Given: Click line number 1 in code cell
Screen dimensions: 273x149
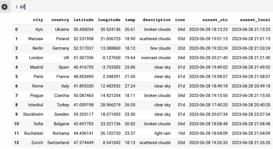Looking at the screenshot, I should pyautogui.click(x=17, y=7).
